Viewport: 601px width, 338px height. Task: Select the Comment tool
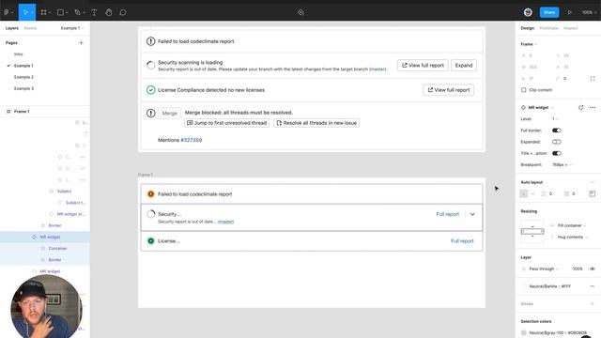(x=123, y=12)
